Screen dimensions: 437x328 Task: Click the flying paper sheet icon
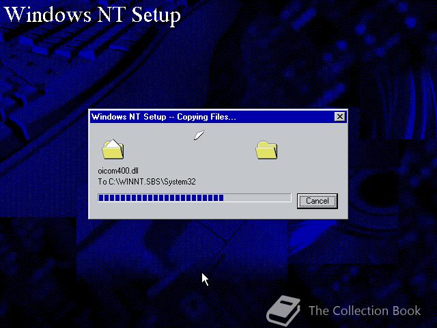point(199,135)
